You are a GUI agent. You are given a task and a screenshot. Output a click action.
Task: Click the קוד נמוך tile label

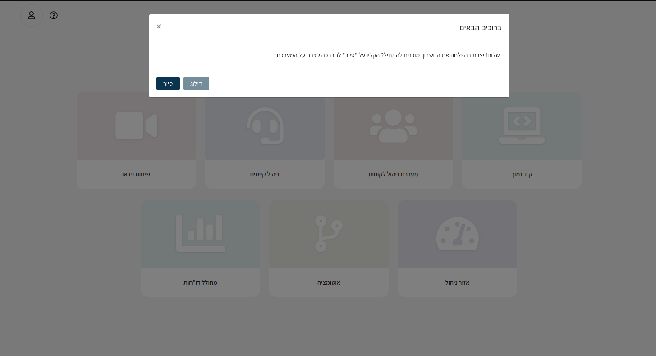[522, 174]
